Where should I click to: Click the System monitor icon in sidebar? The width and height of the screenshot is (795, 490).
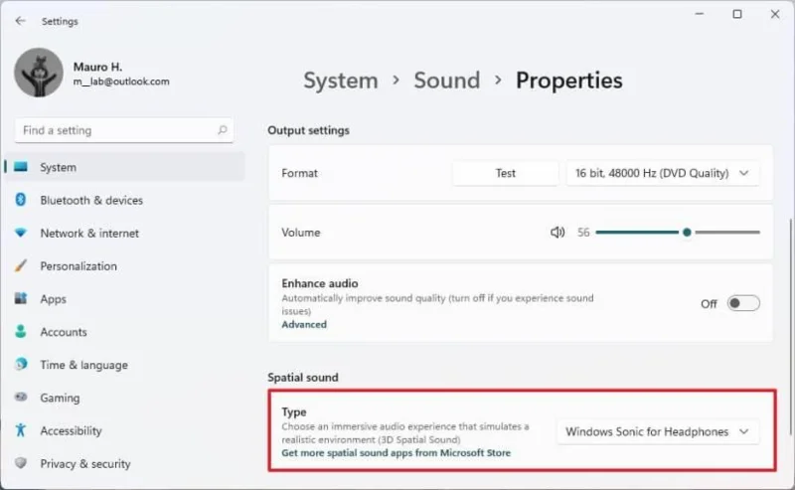21,167
